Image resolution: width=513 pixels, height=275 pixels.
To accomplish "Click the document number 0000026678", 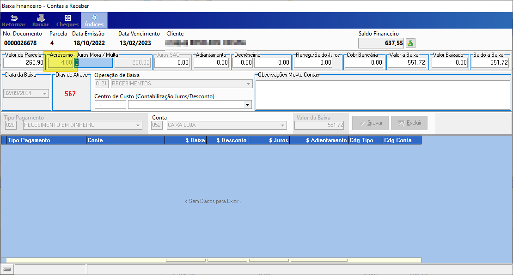I will point(20,43).
